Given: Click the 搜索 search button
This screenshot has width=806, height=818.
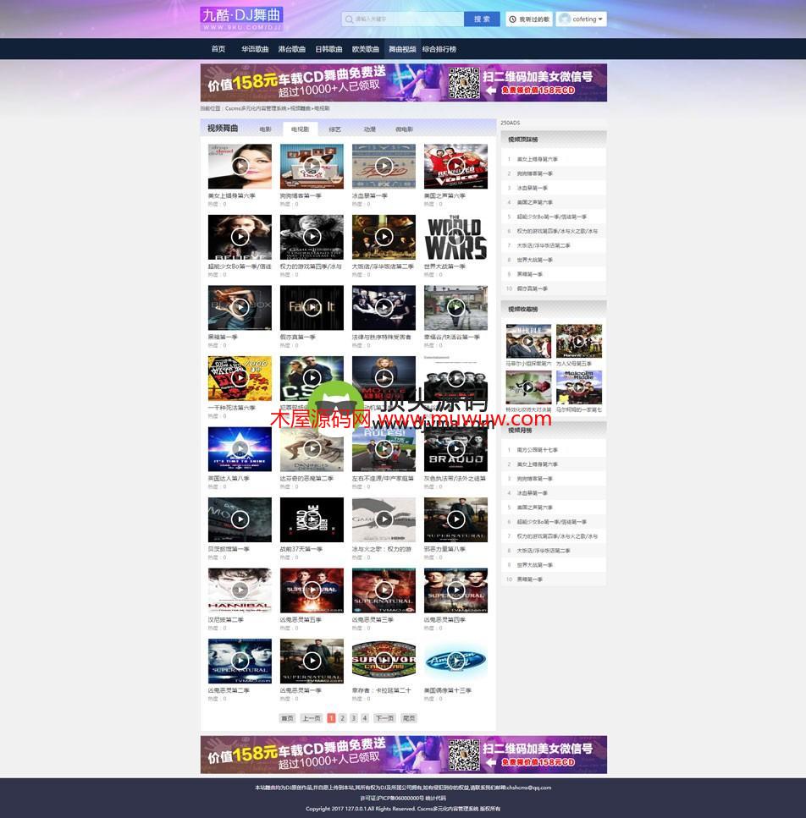Looking at the screenshot, I should 482,19.
